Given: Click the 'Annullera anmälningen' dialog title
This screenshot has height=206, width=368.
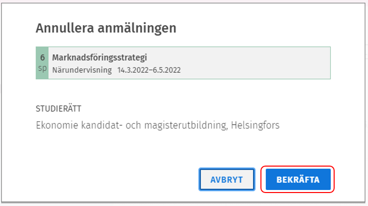Looking at the screenshot, I should 106,28.
